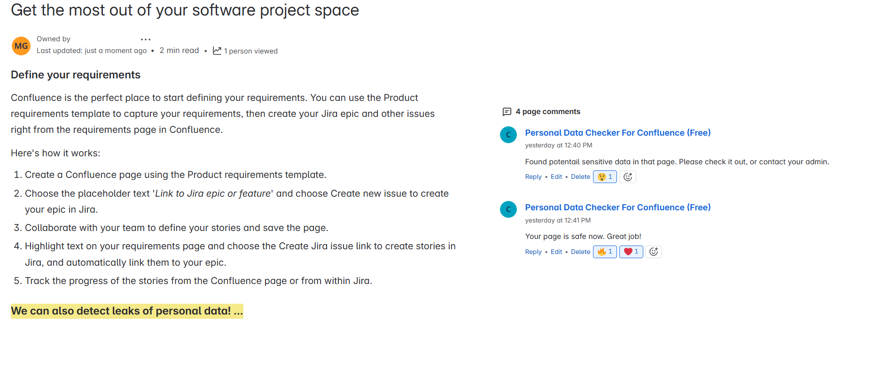Delete the 'Your page is safe' comment
This screenshot has width=882, height=384.
pos(580,252)
